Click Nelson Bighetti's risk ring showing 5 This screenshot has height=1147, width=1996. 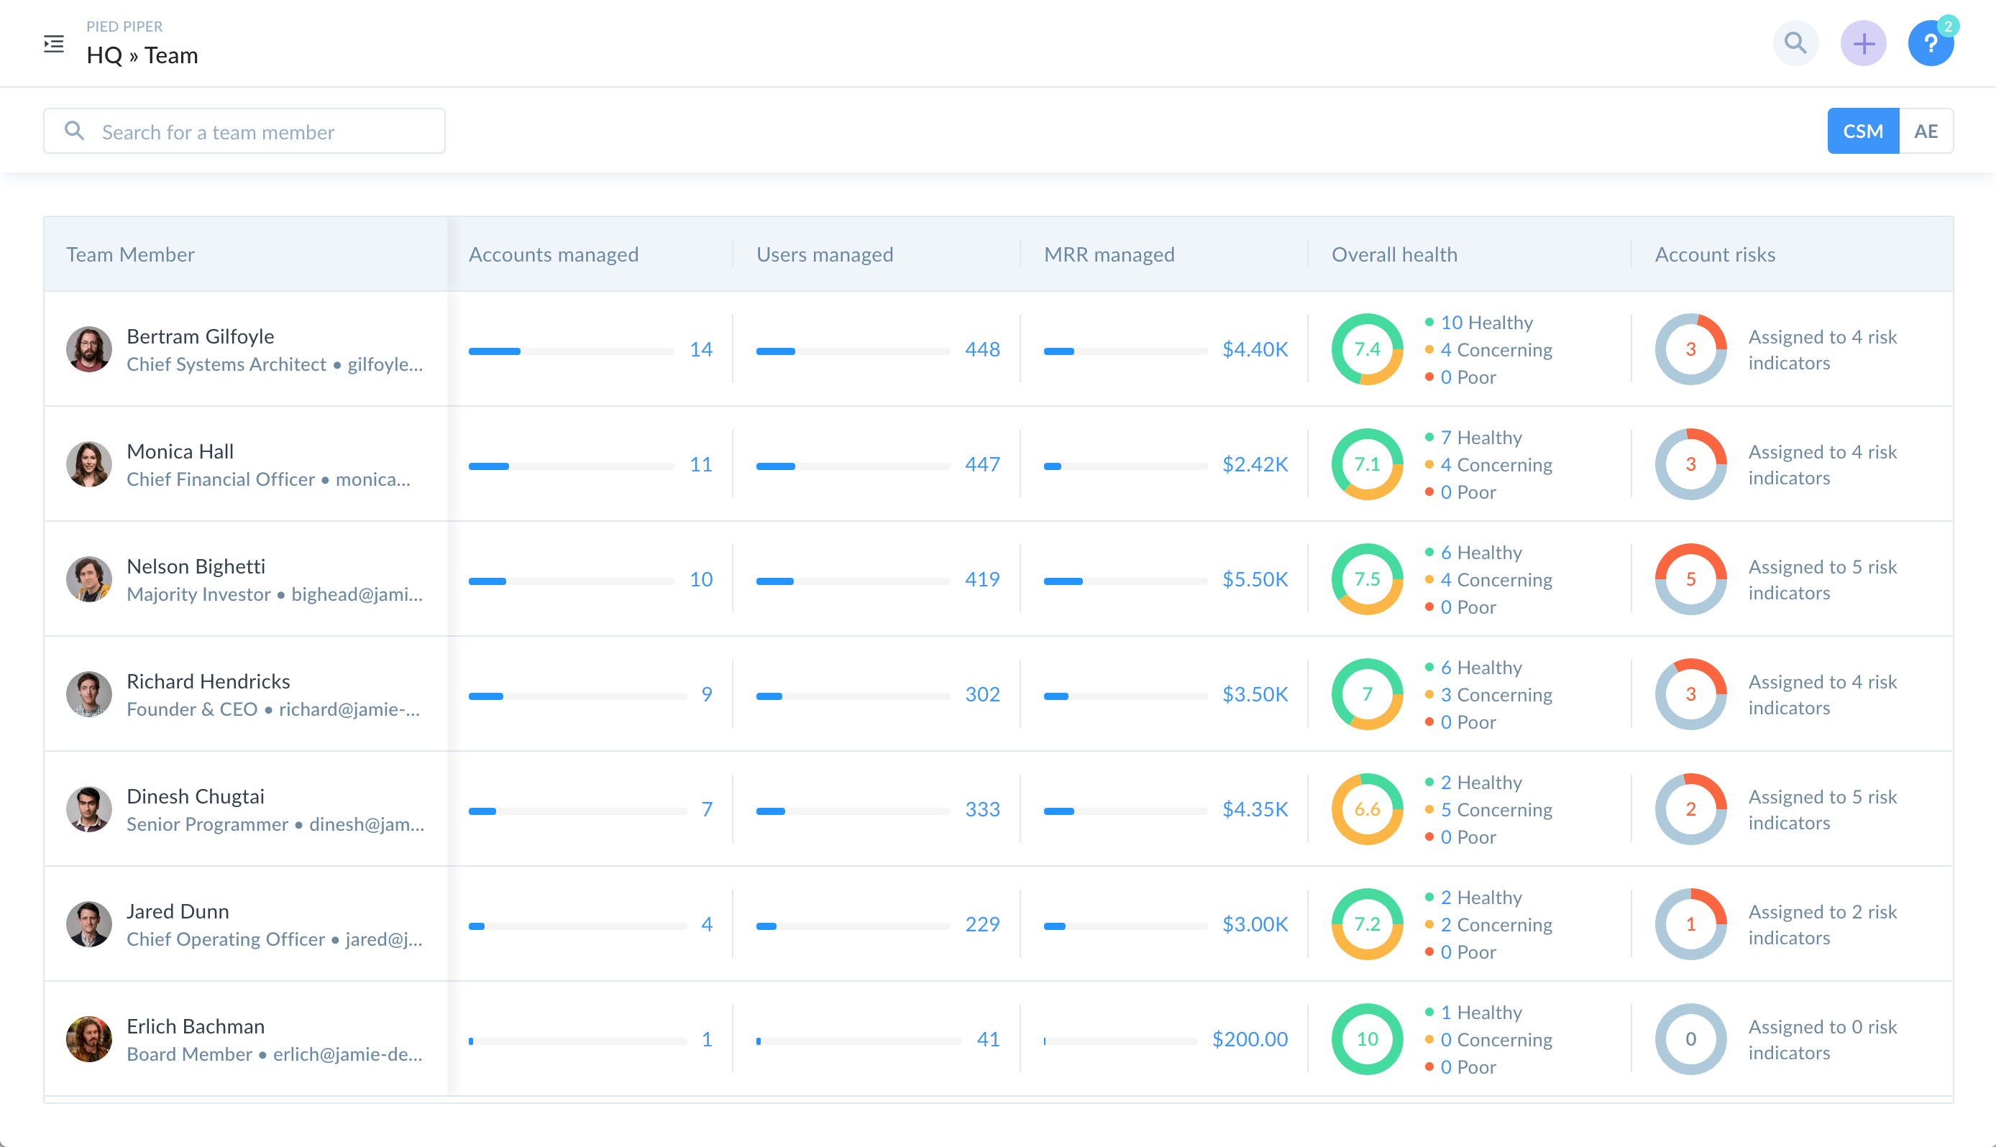pyautogui.click(x=1690, y=579)
